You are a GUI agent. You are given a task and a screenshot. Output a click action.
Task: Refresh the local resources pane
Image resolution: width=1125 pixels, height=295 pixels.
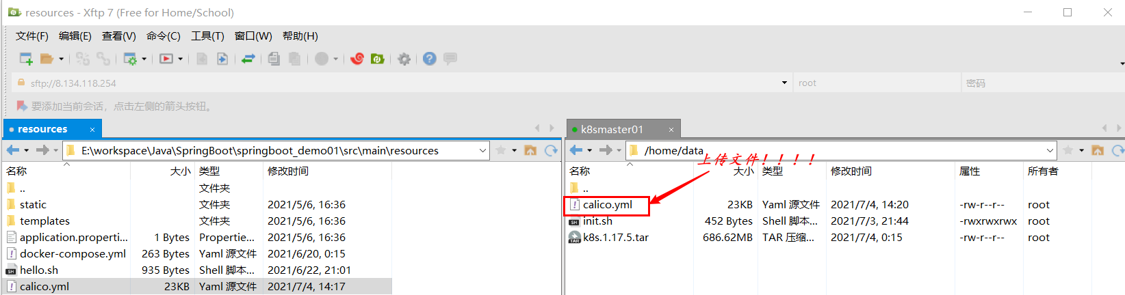pos(551,150)
